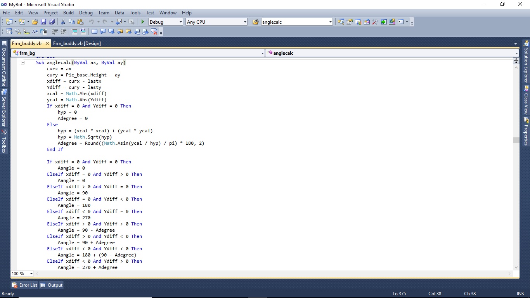The height and width of the screenshot is (298, 530).
Task: Click the vertical scrollbar down arrow
Action: tap(516, 267)
